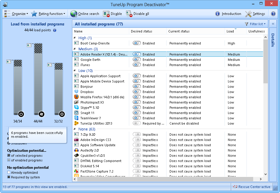
Task: Click the Online search globe icon
Action: coord(73,14)
